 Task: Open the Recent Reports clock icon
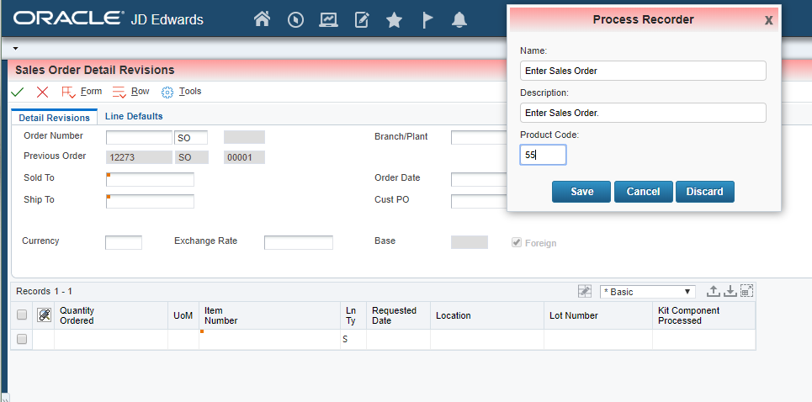pos(295,20)
